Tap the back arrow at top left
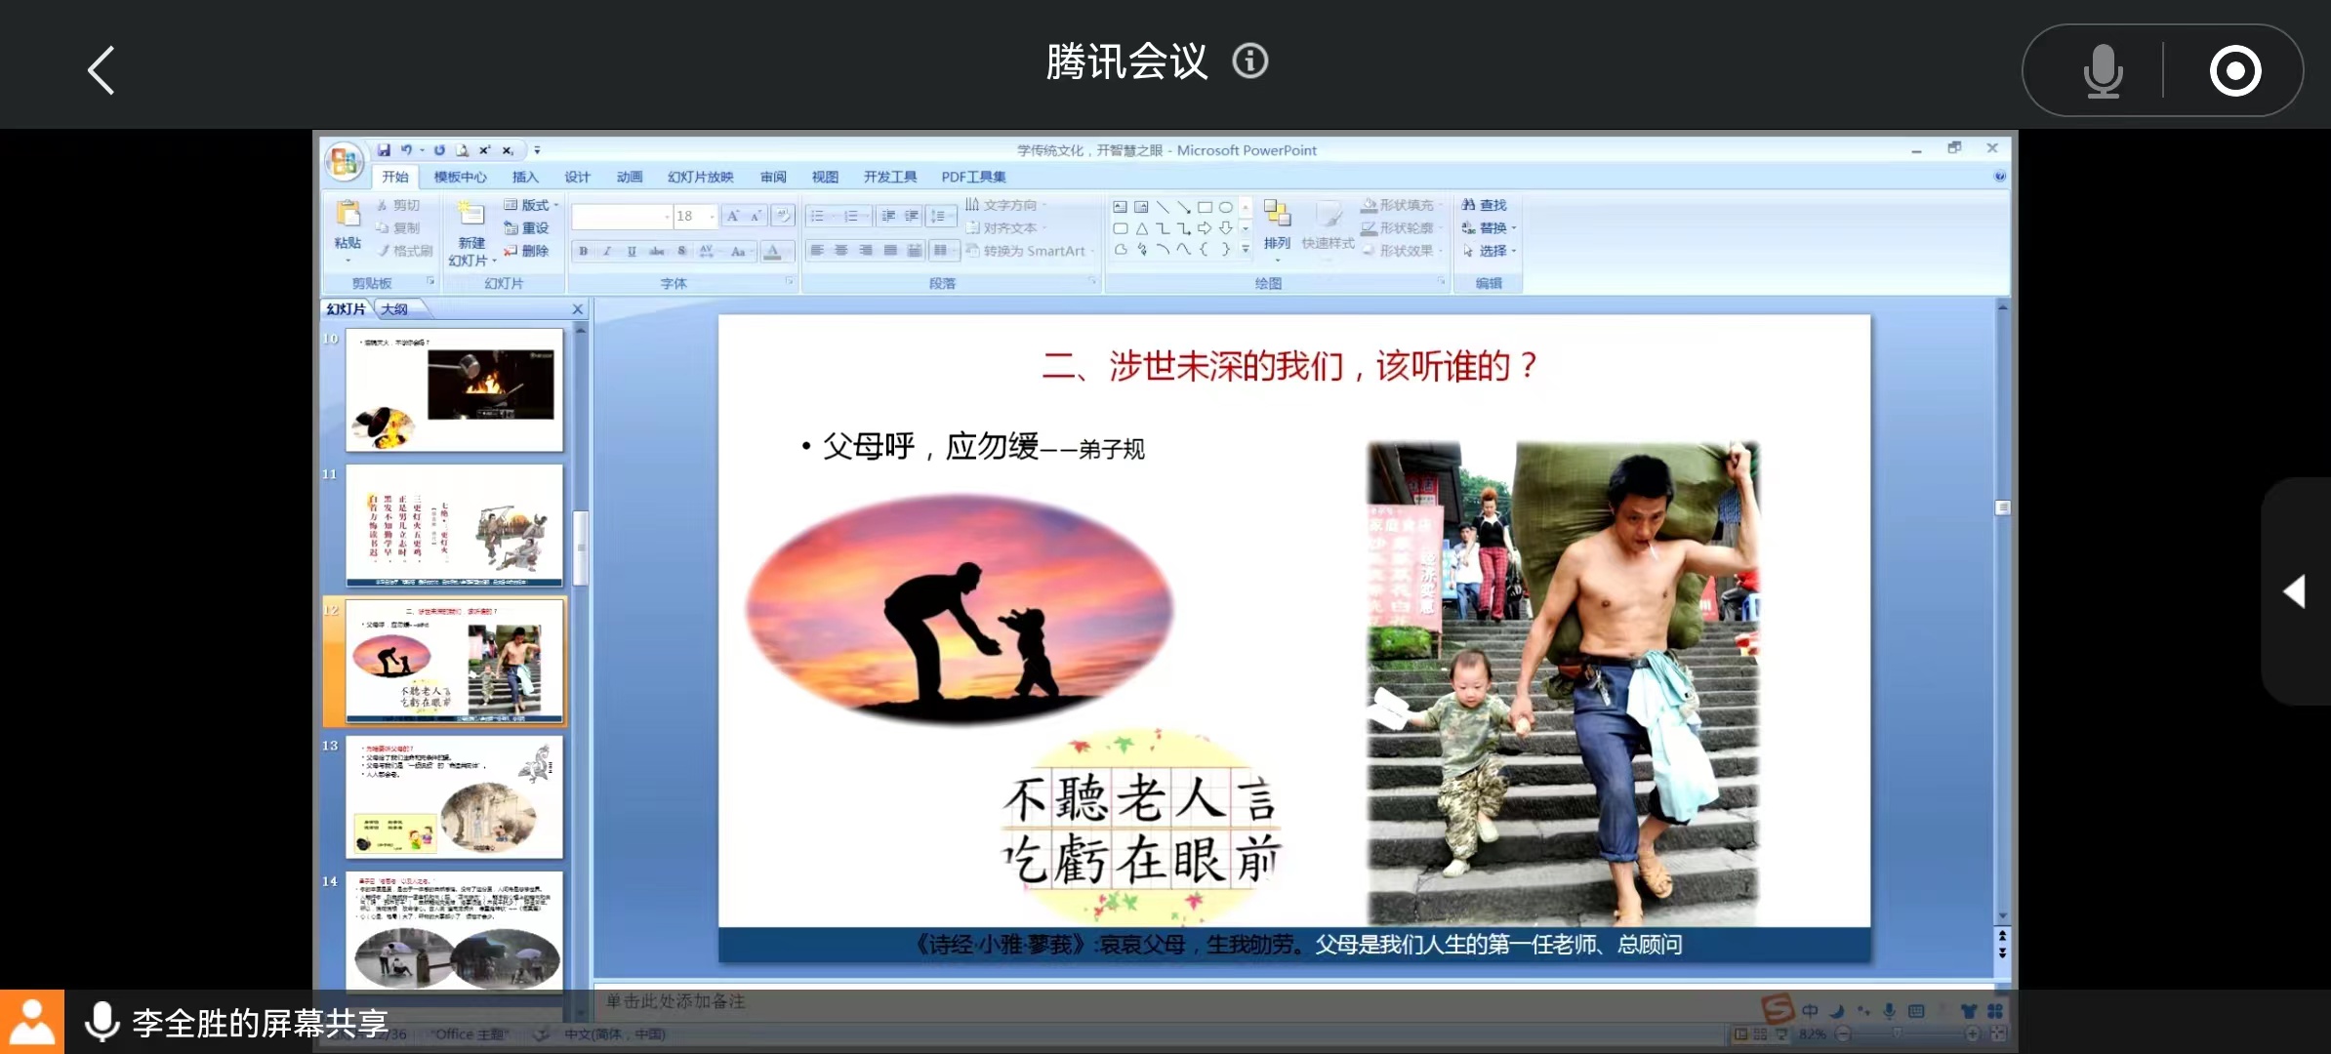 pos(102,70)
